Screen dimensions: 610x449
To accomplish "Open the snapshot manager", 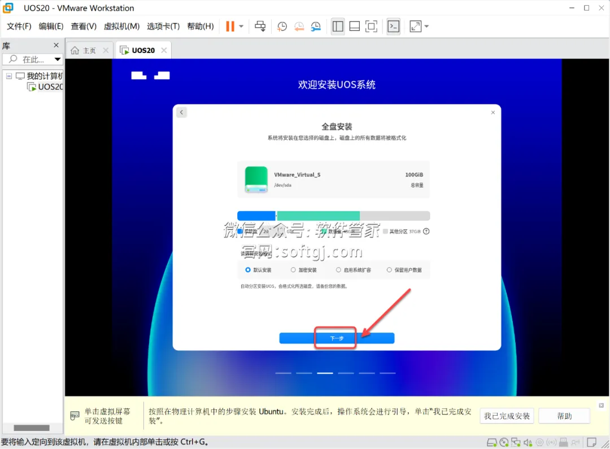I will click(x=316, y=27).
